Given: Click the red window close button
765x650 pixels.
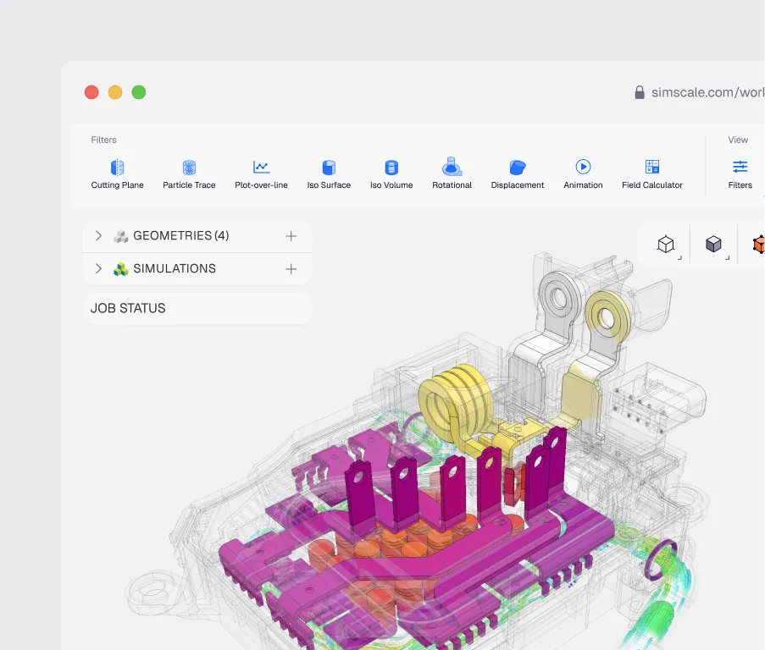Looking at the screenshot, I should pyautogui.click(x=91, y=92).
